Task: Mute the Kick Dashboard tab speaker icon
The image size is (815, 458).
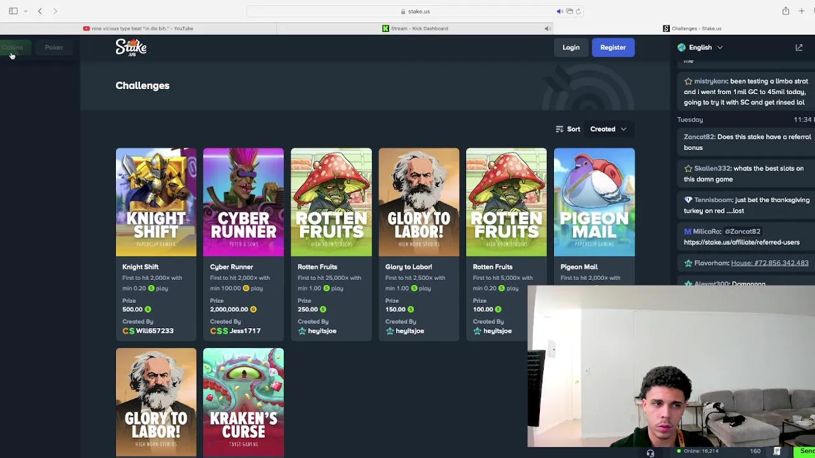Action: pyautogui.click(x=547, y=28)
